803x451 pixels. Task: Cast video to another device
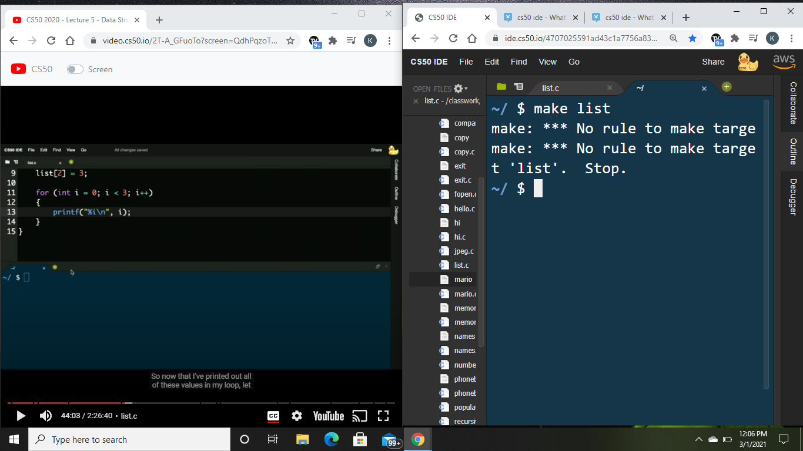[359, 416]
